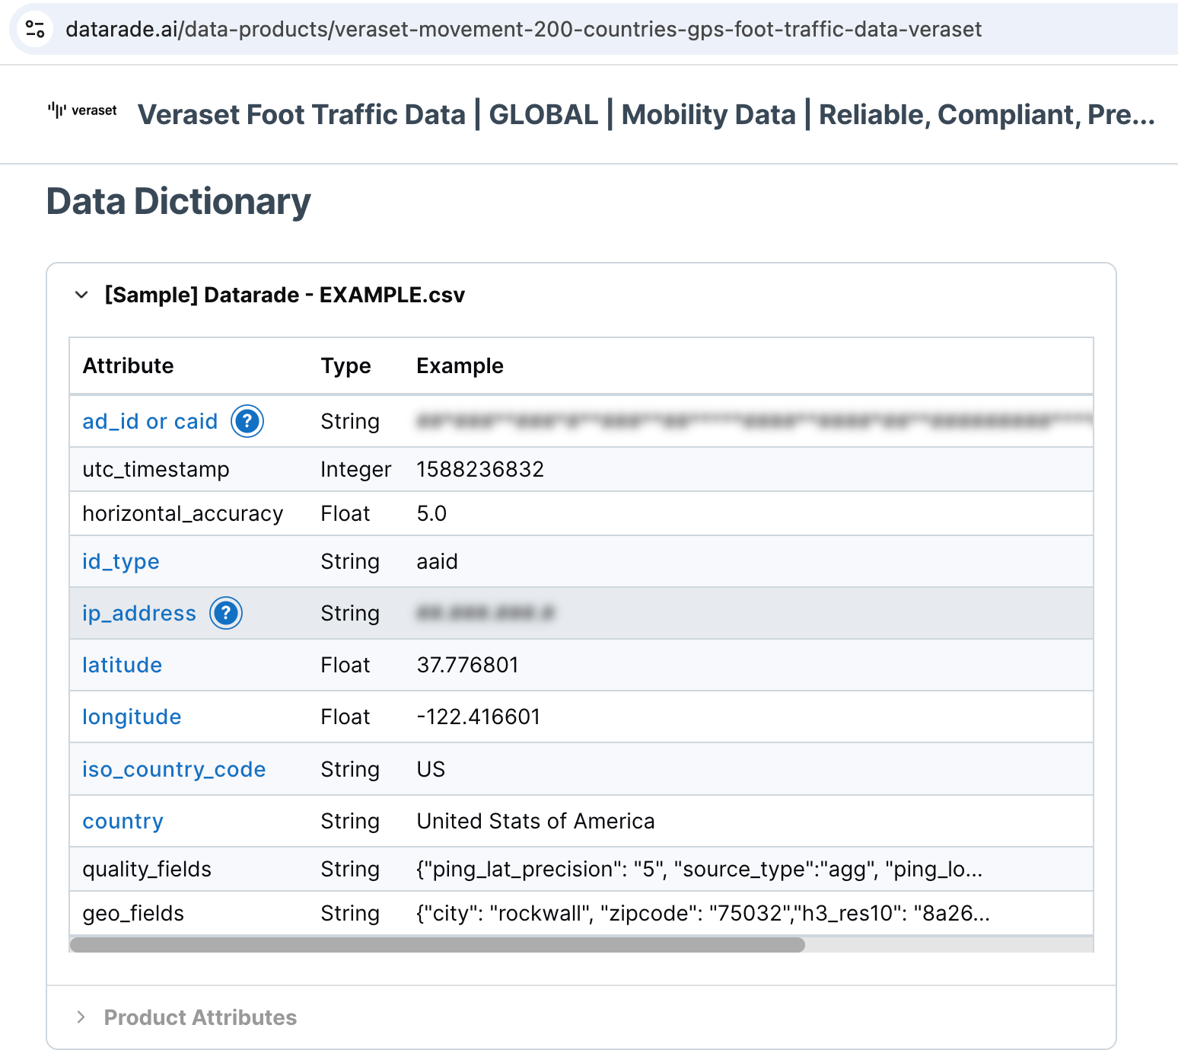Screen dimensions: 1178x1063
Task: Click the site settings icon in address bar
Action: click(35, 29)
